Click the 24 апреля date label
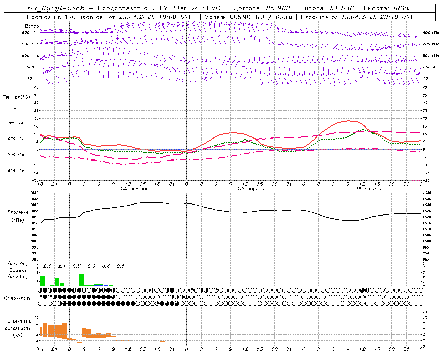The height and width of the screenshot is (352, 441). (x=134, y=189)
